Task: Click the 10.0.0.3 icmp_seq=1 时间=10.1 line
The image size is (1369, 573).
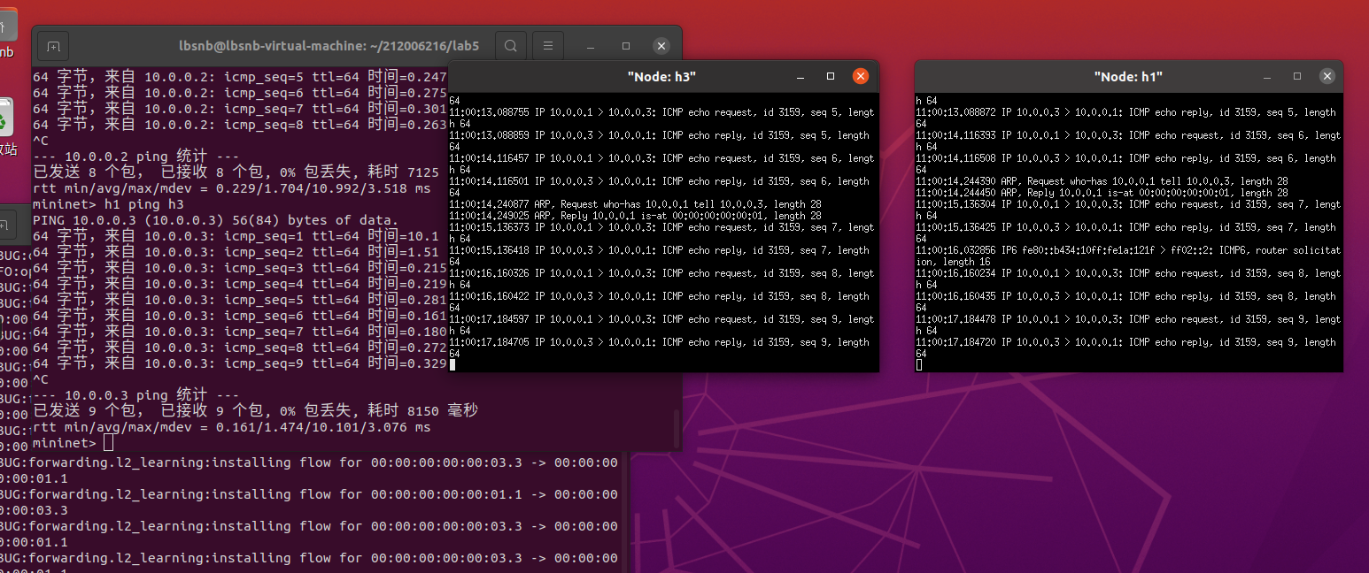Action: point(236,236)
